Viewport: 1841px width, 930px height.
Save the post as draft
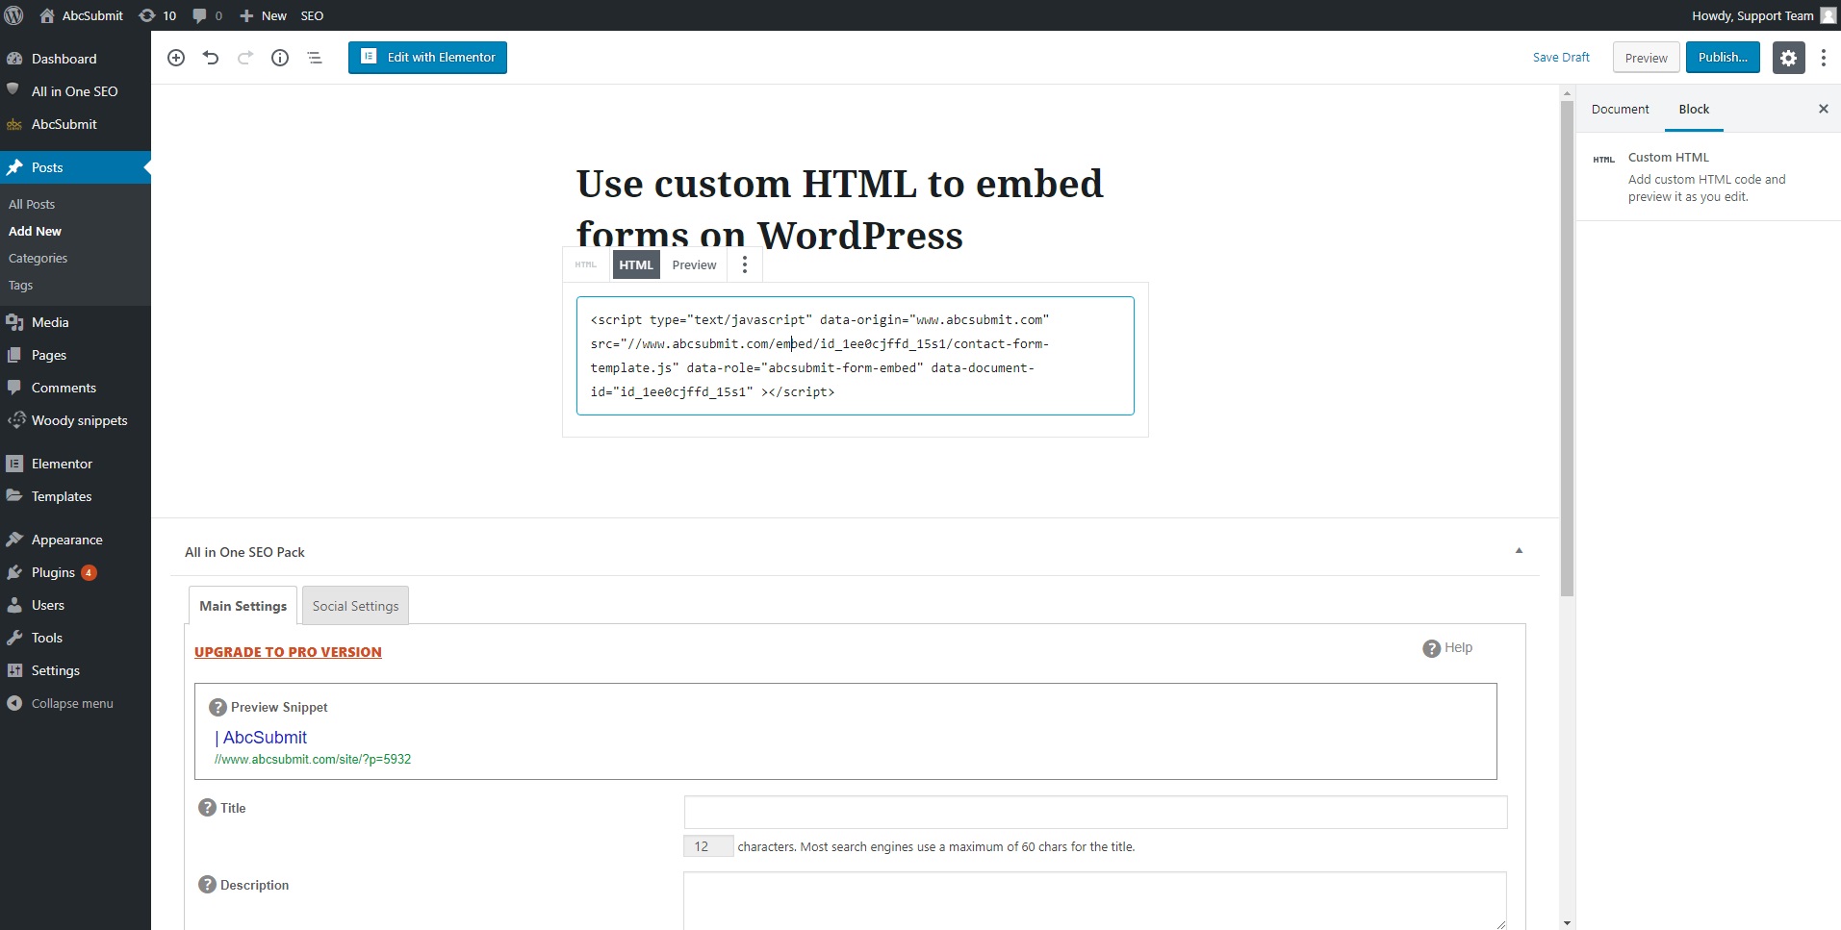pyautogui.click(x=1560, y=57)
